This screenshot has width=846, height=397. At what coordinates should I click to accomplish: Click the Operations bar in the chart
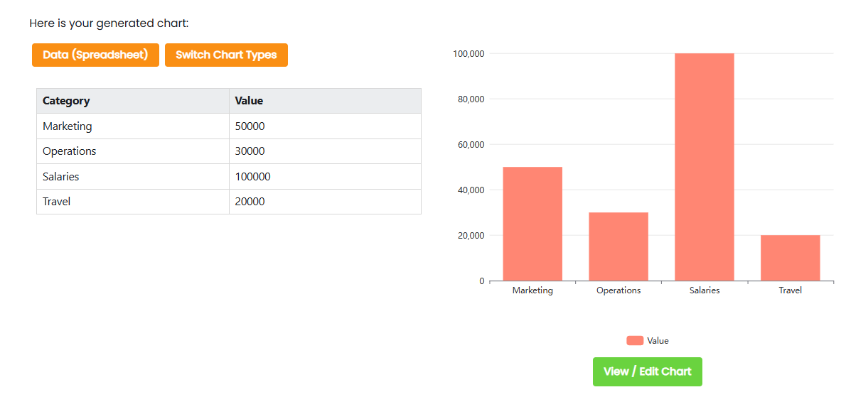pos(619,246)
